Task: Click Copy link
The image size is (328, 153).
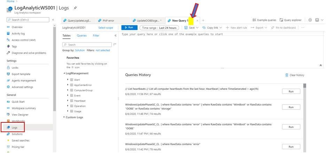Action: click(x=212, y=27)
